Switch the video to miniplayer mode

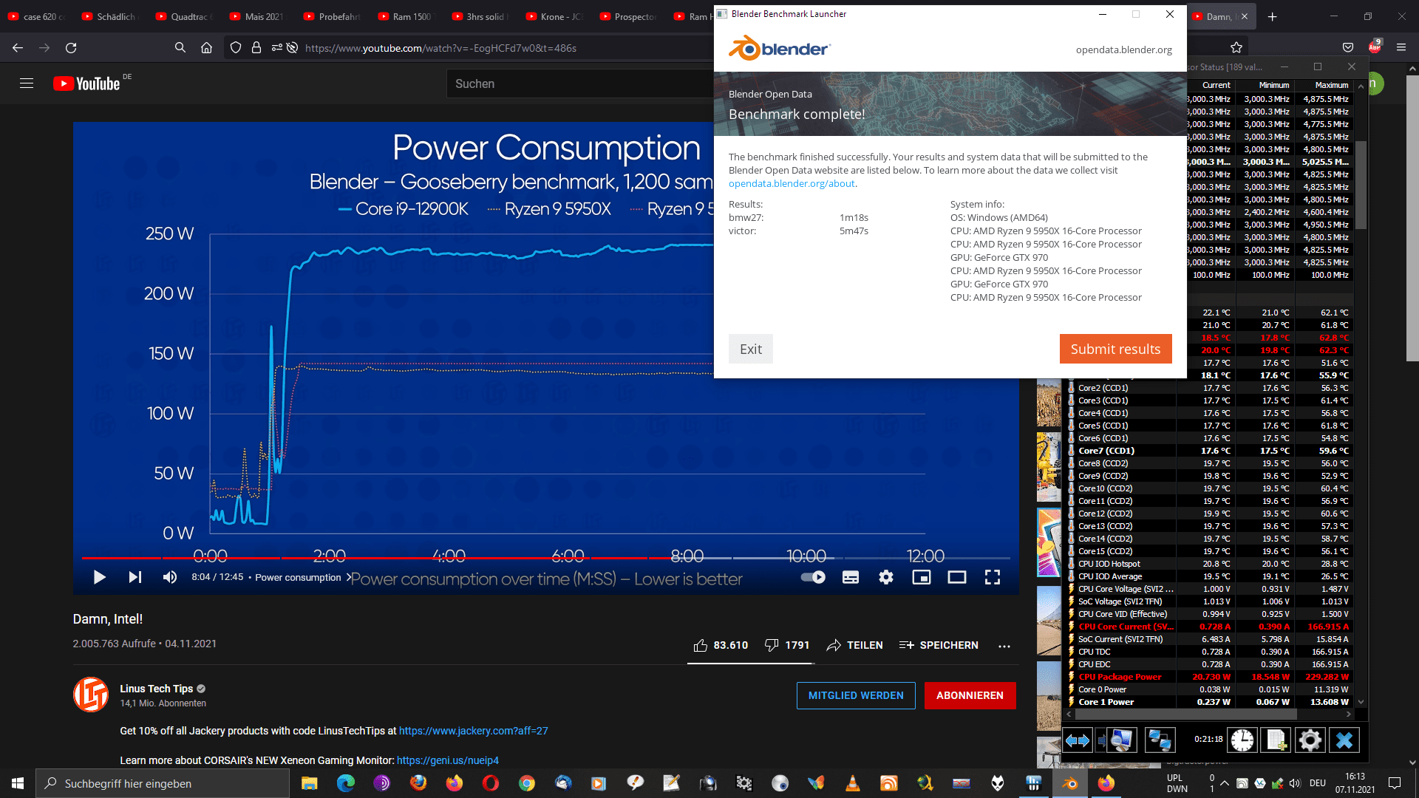921,577
